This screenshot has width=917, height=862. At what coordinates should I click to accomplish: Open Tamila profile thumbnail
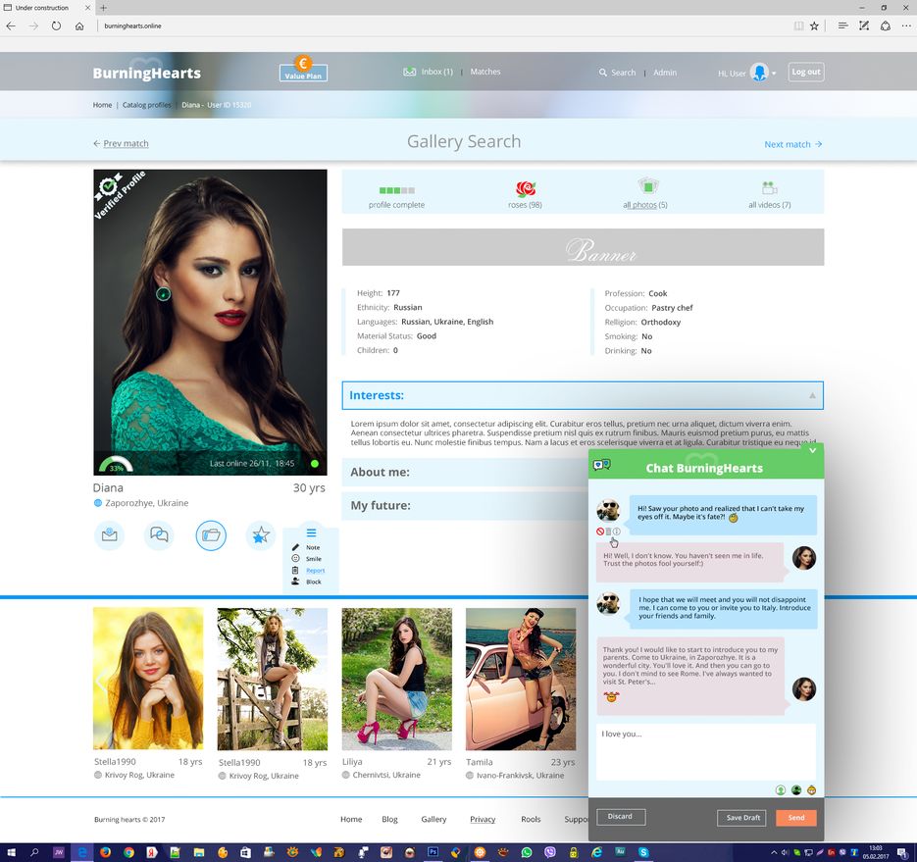521,679
